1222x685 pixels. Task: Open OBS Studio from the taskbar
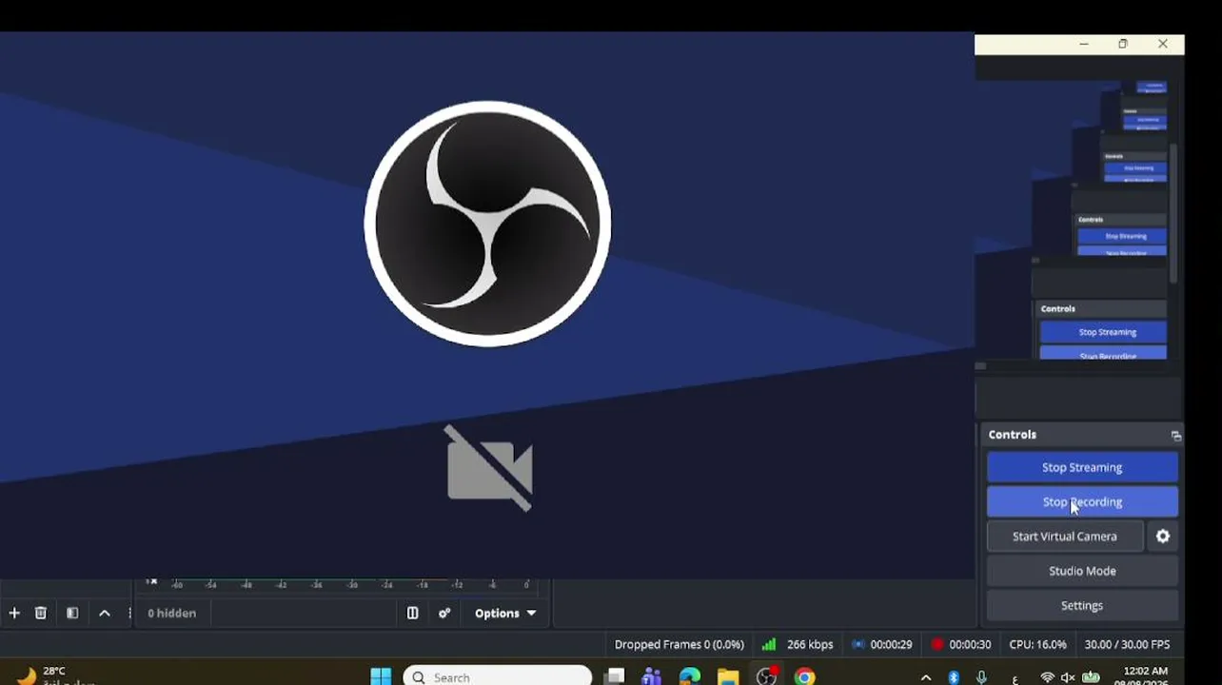pos(767,676)
